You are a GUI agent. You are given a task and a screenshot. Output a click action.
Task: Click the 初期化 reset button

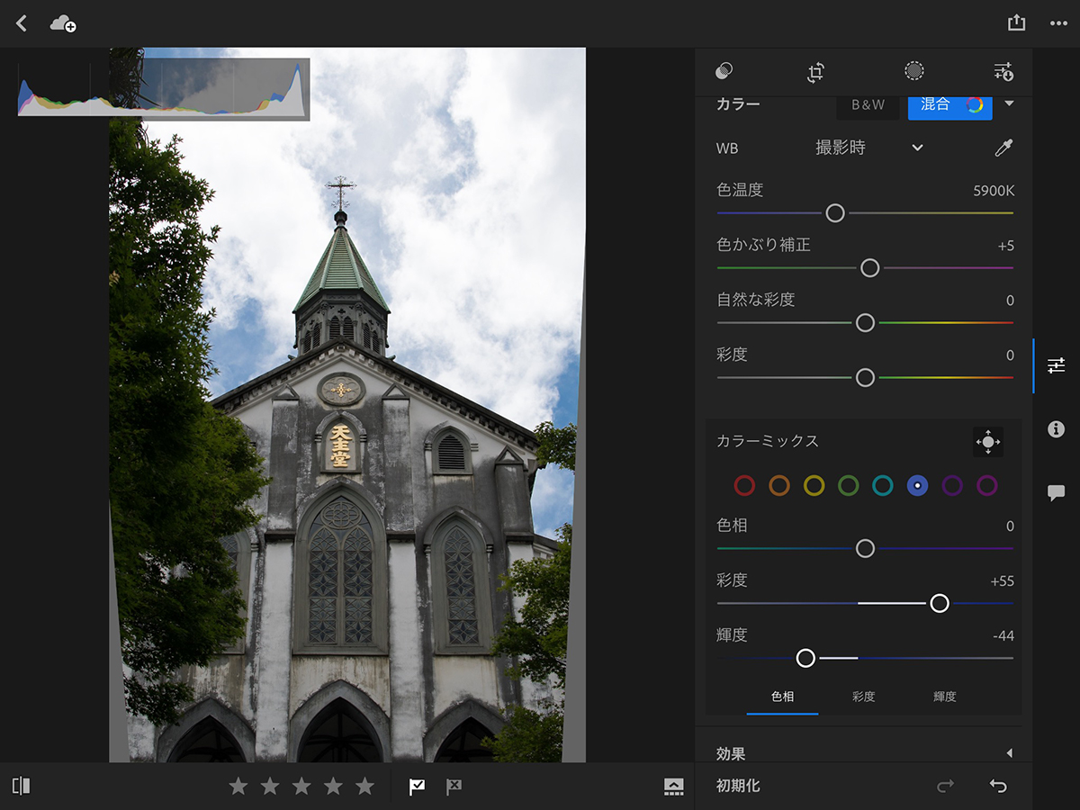[738, 786]
